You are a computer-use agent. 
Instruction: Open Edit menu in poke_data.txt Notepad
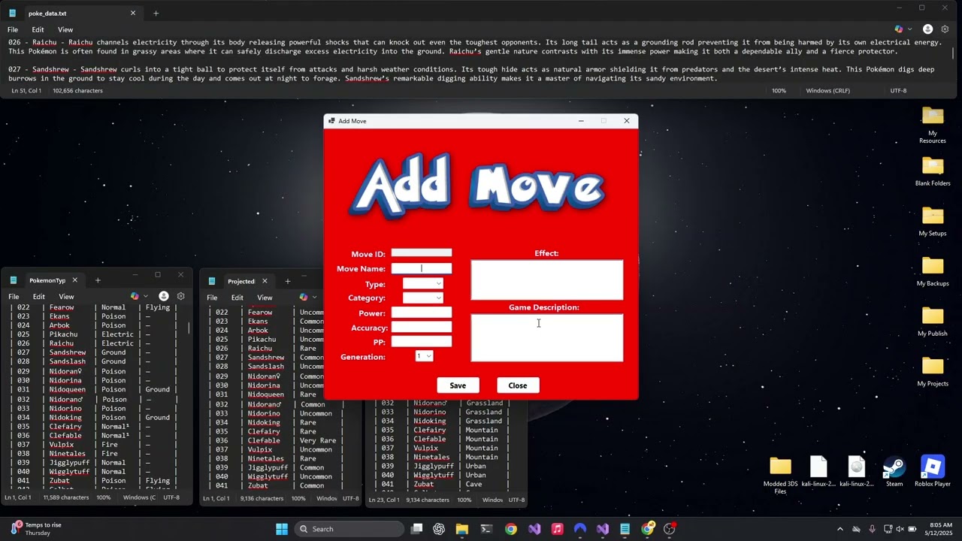point(38,29)
